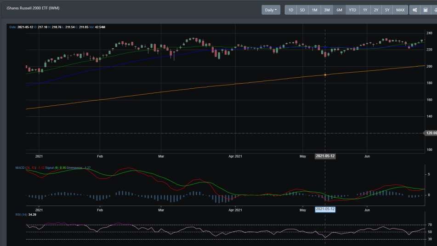Click the Mar label on price chart axis

(x=161, y=156)
